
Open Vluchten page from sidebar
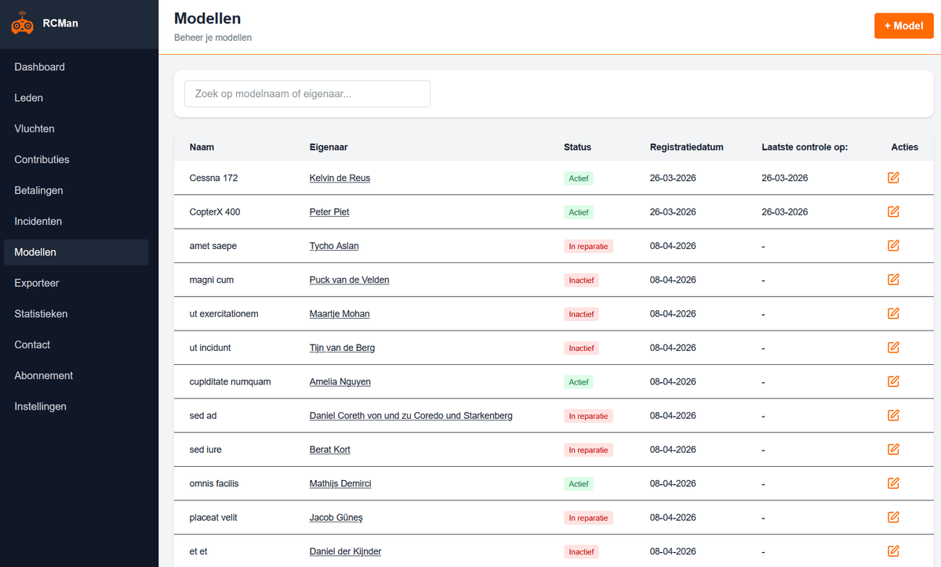(x=35, y=128)
